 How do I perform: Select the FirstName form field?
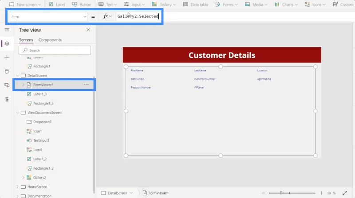[x=137, y=70]
